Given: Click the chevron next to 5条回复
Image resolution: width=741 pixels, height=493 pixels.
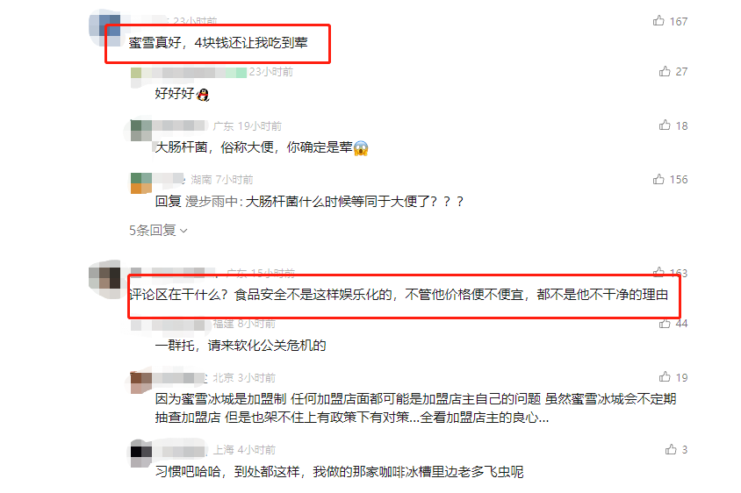Looking at the screenshot, I should 183,231.
